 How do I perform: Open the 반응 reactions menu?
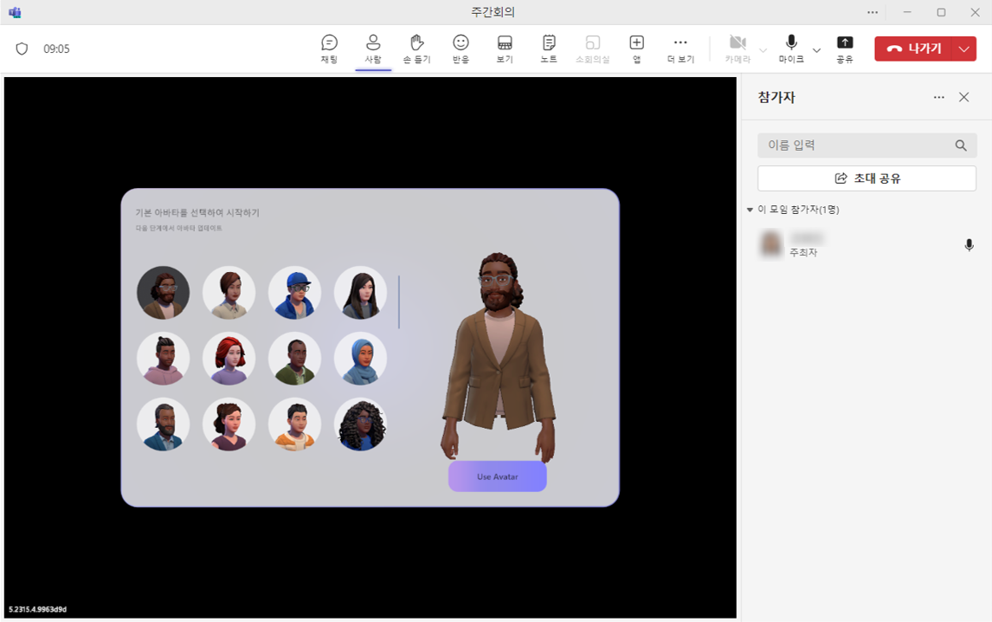pos(460,49)
